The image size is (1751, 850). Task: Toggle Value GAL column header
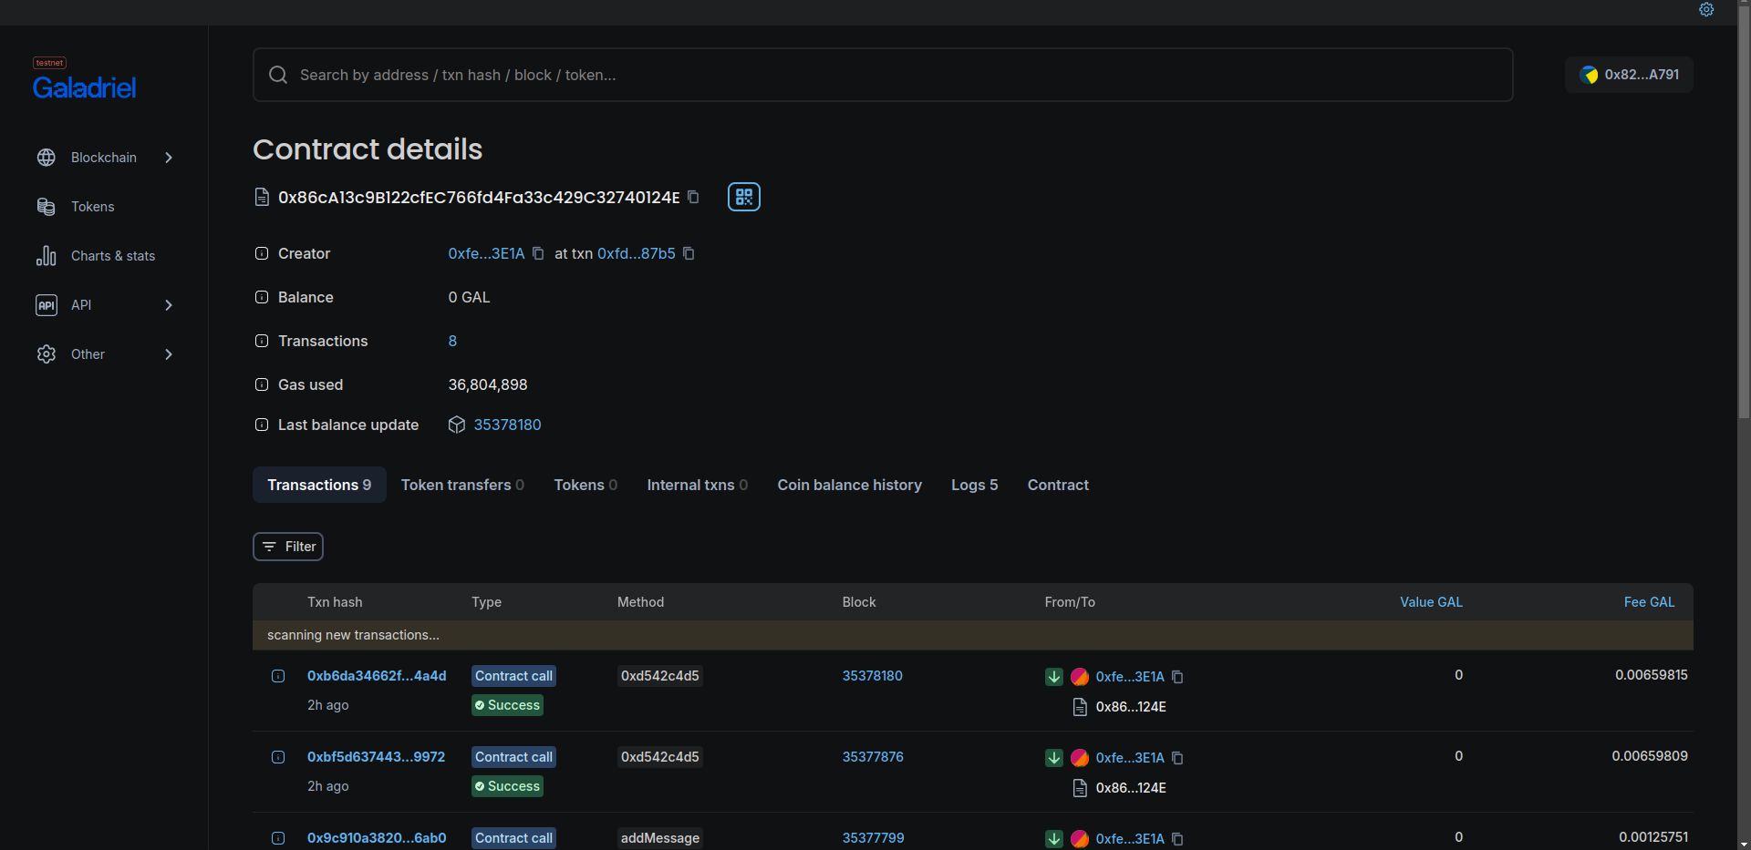1431,602
